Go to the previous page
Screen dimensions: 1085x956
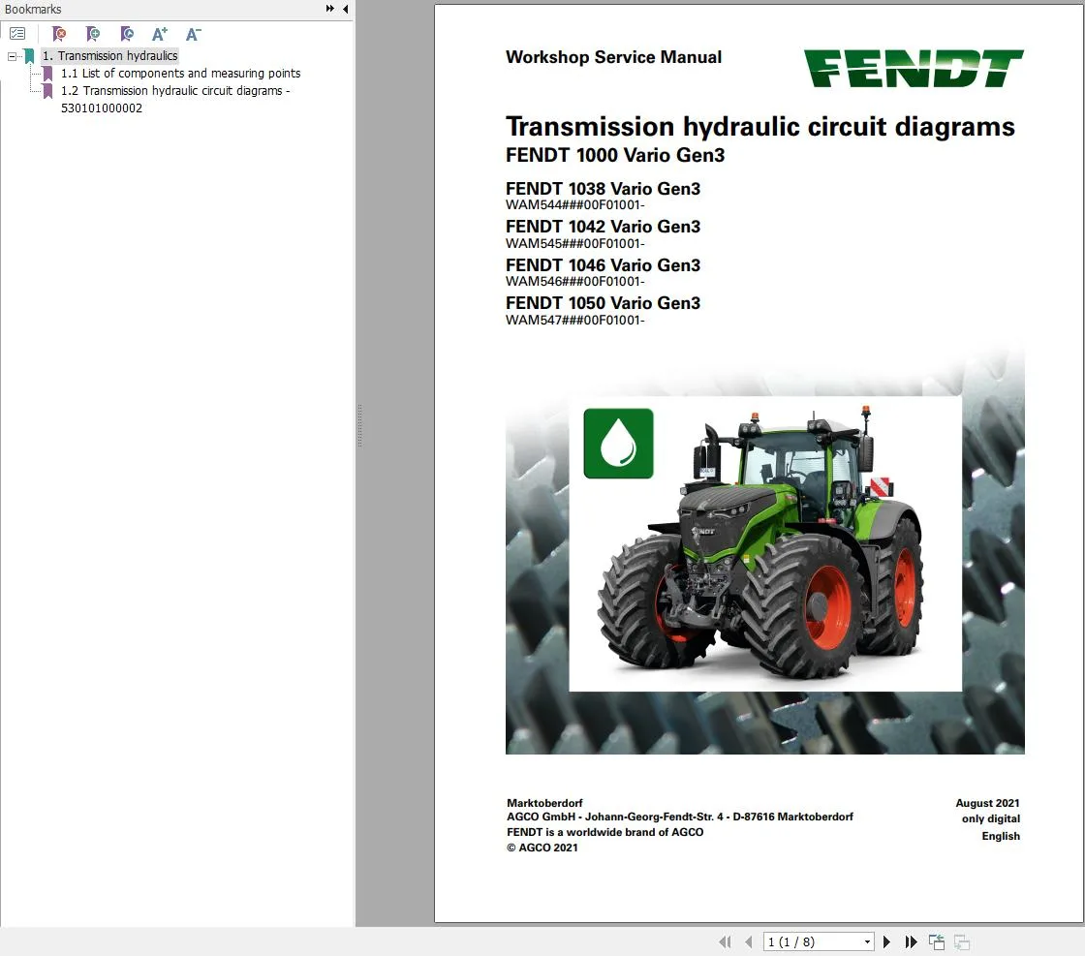pyautogui.click(x=749, y=941)
